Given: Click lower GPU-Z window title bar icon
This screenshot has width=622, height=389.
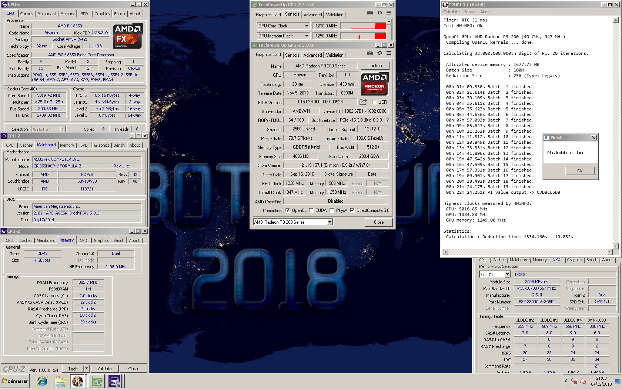Looking at the screenshot, I should pyautogui.click(x=254, y=45).
